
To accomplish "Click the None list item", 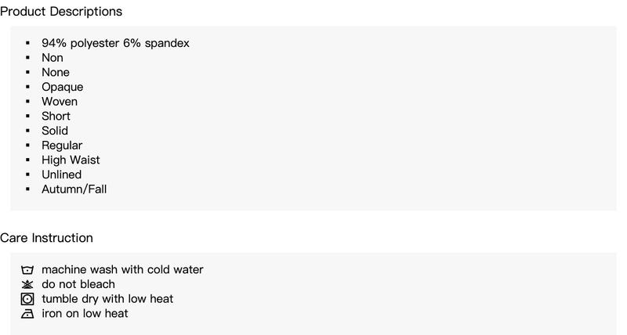I will tap(56, 72).
